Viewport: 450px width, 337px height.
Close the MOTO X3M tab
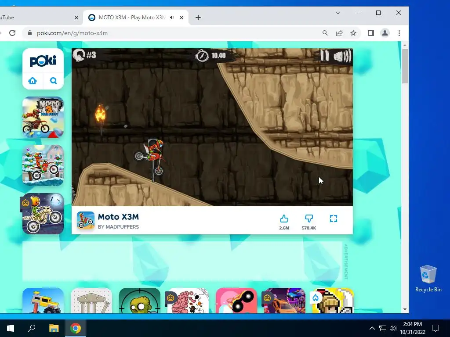[x=181, y=18]
